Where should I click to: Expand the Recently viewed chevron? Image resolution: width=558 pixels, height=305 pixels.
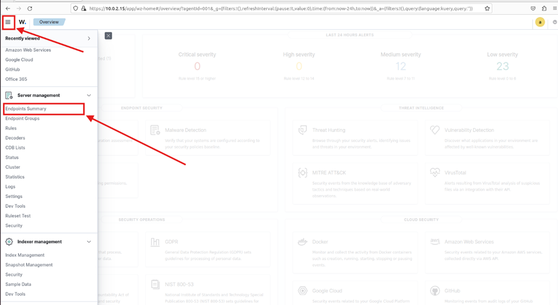(x=89, y=39)
